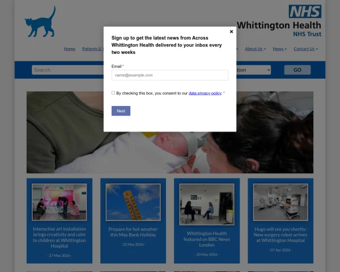Open the interactive art installation thumbnail
This screenshot has height=272, width=340.
(x=59, y=202)
